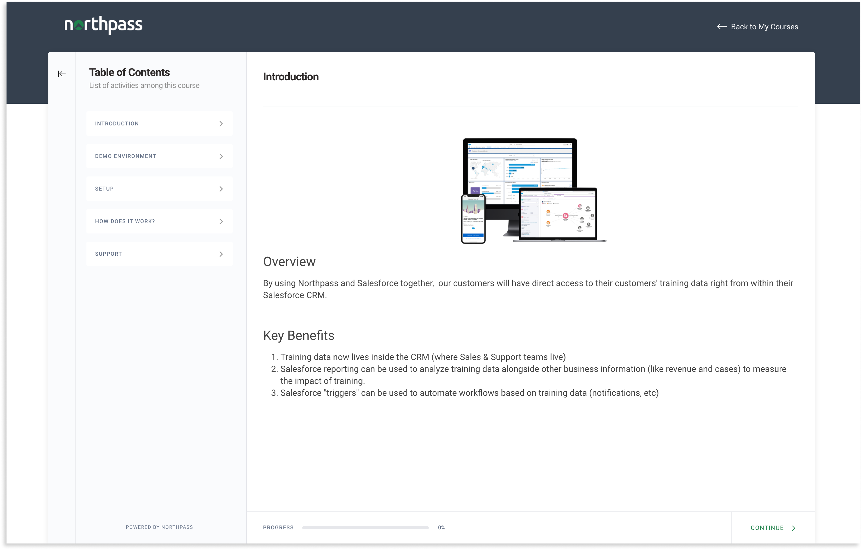Click the Powered by Northpass link

(159, 527)
